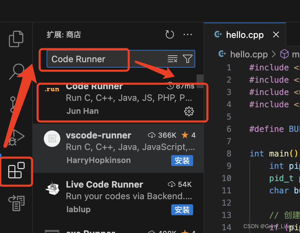Click the comment on line 13
The height and width of the screenshot is (233, 300).
tap(284, 215)
